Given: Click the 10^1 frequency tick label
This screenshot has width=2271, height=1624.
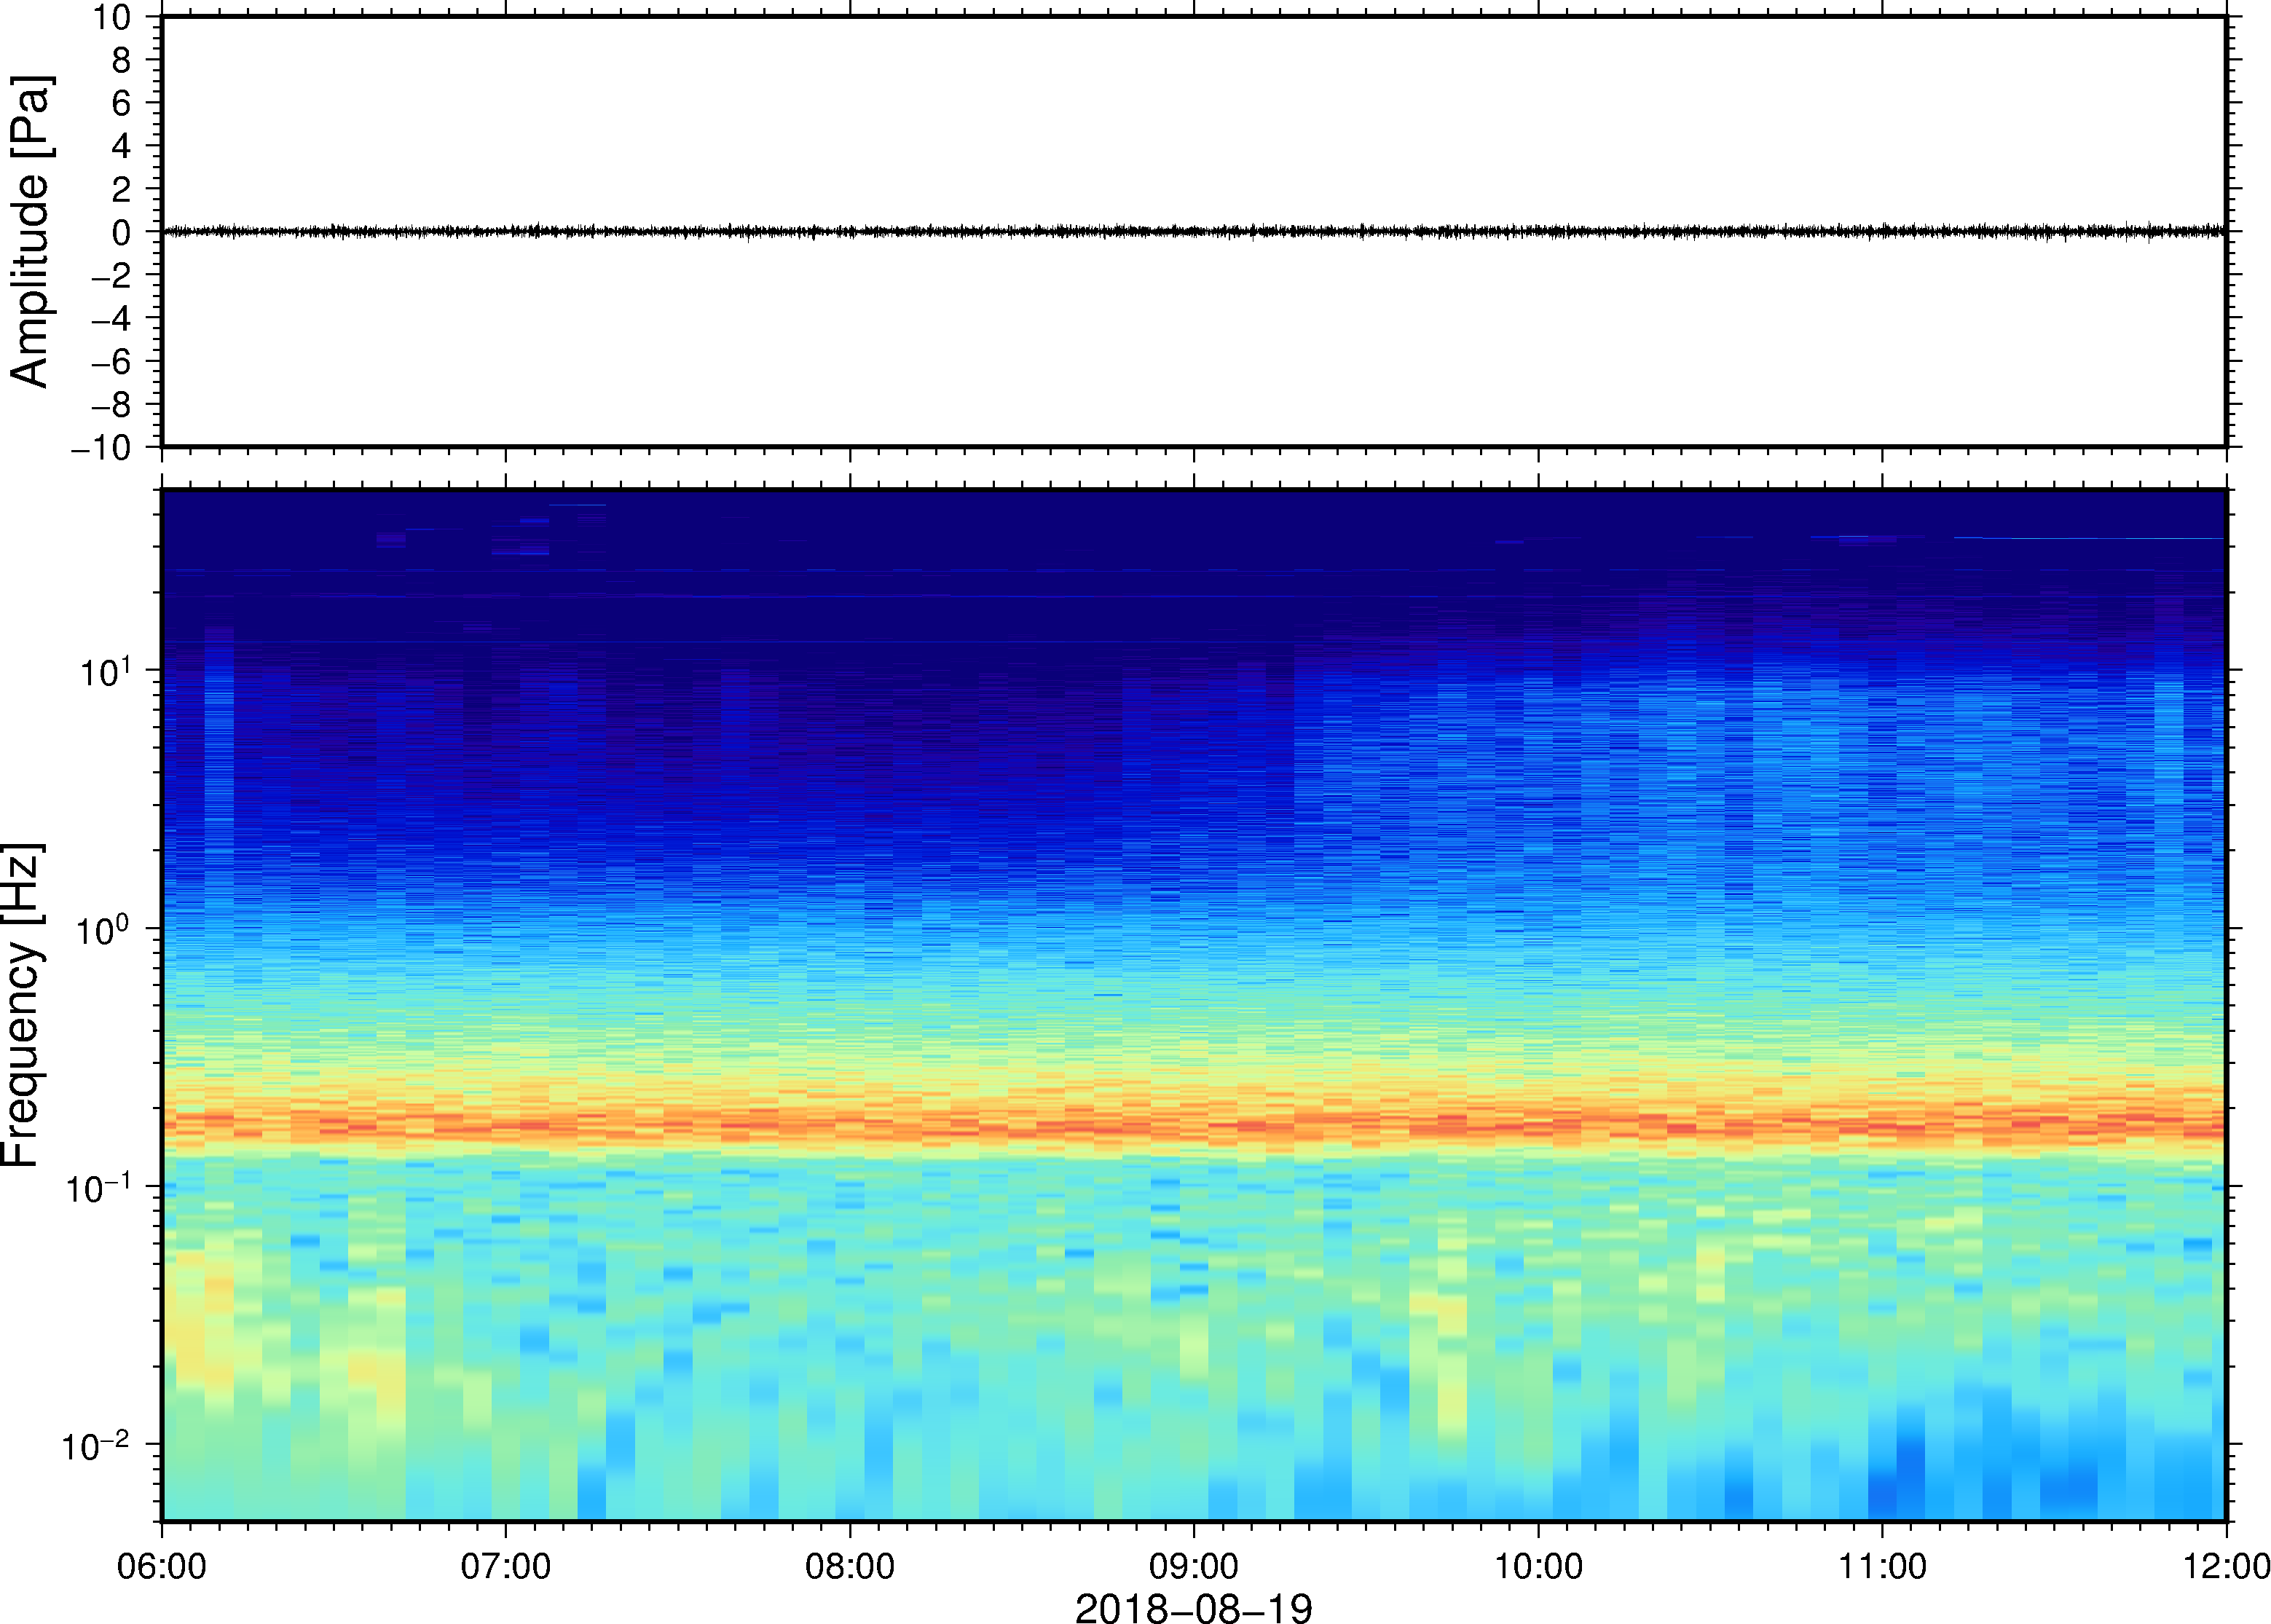Looking at the screenshot, I should tap(106, 670).
